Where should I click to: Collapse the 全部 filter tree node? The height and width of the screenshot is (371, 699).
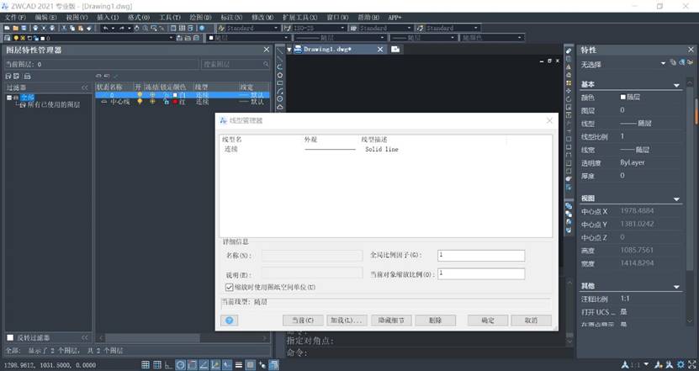[9, 97]
